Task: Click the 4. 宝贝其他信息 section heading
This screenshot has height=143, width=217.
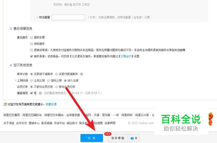Action: [21, 65]
